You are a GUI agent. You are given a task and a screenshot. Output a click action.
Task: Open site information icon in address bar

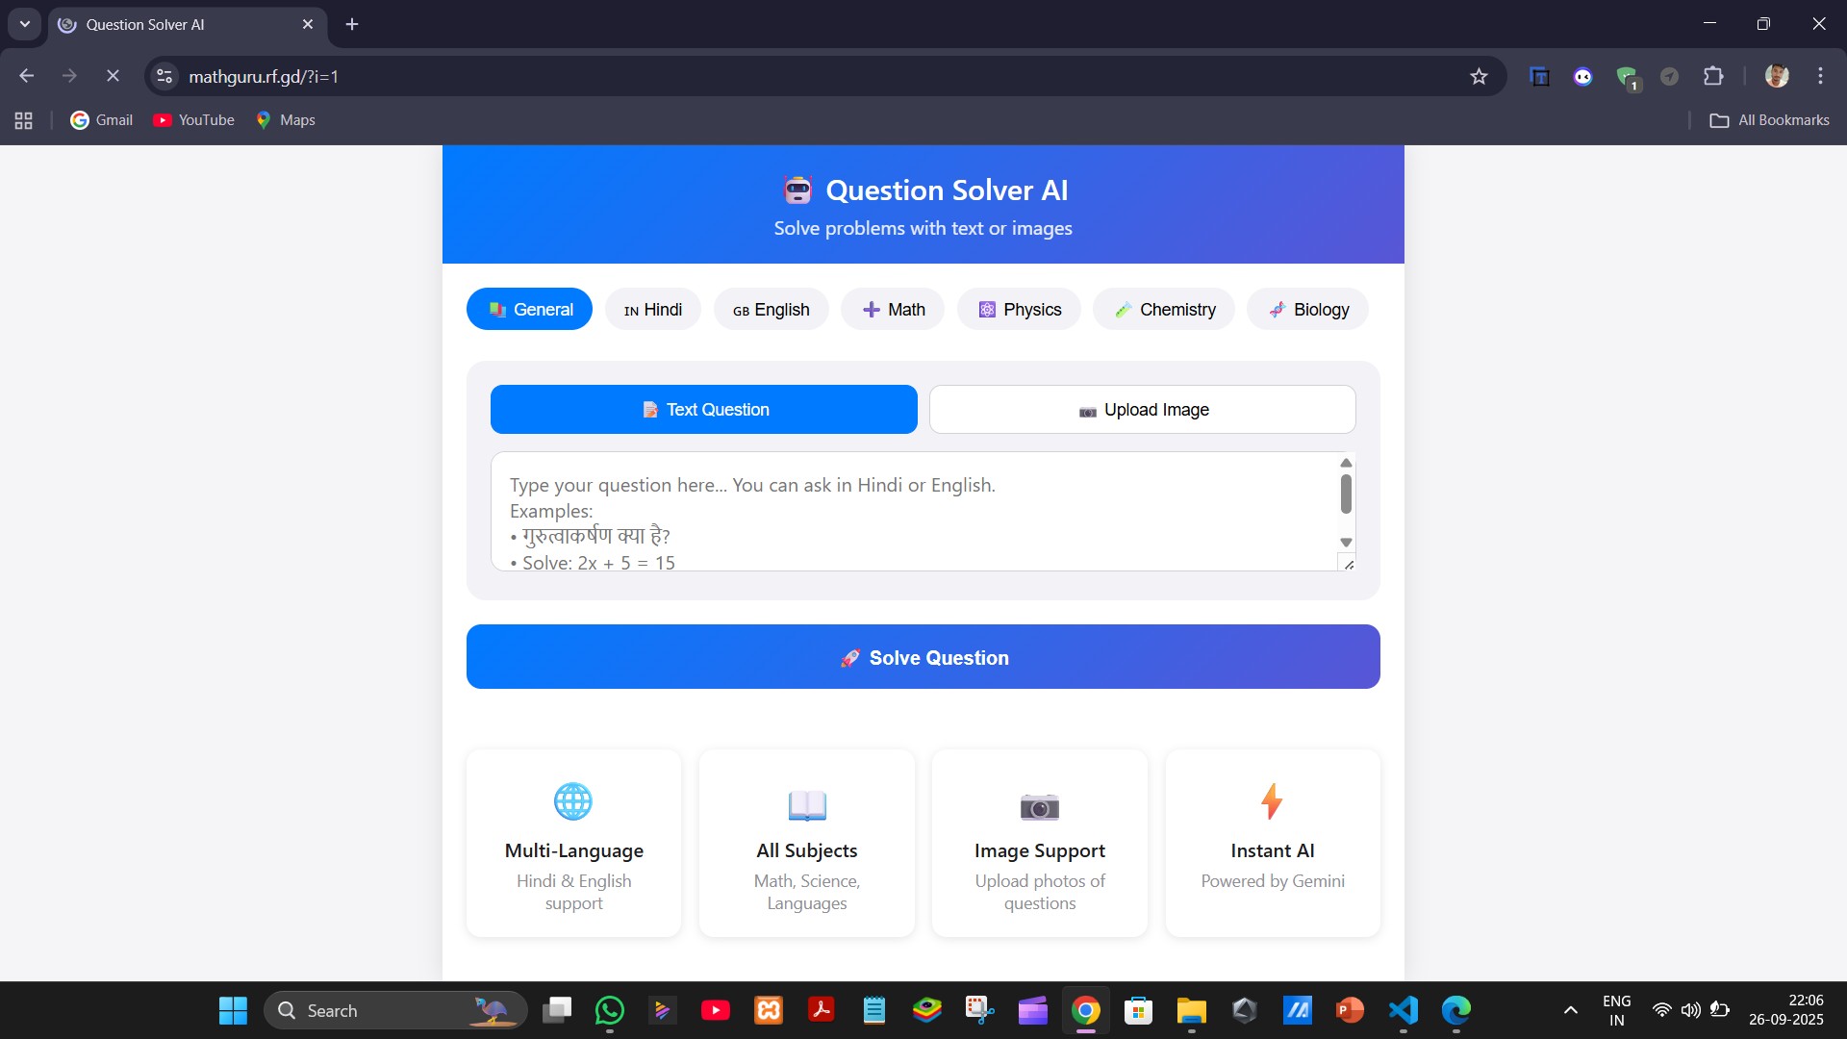click(164, 76)
